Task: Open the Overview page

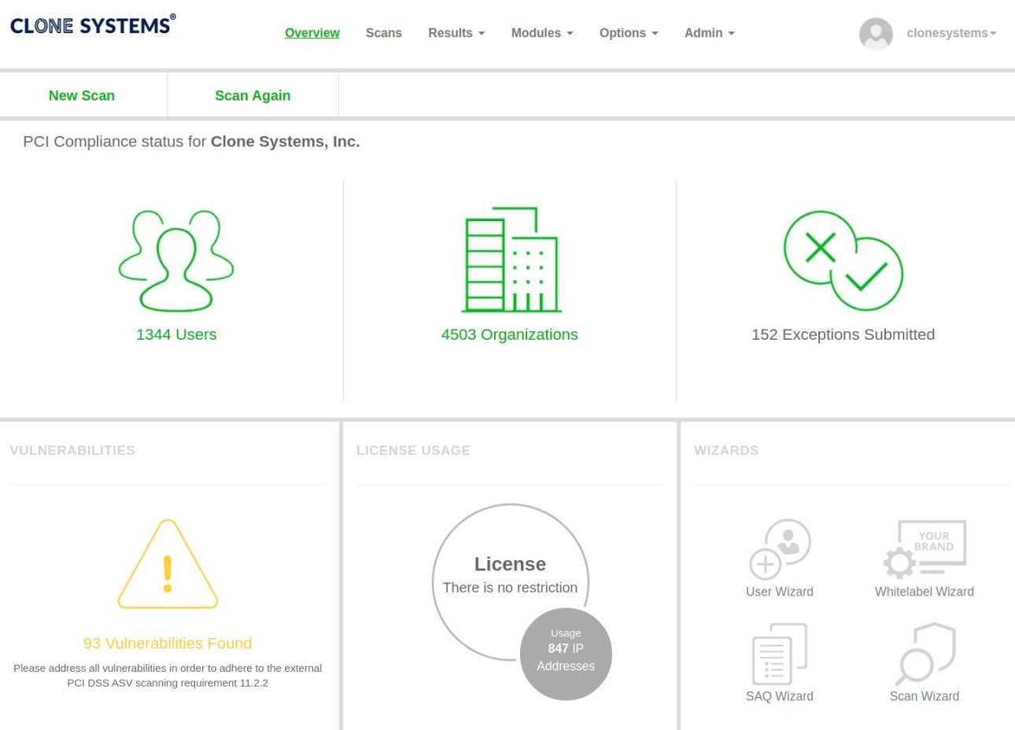Action: 312,33
